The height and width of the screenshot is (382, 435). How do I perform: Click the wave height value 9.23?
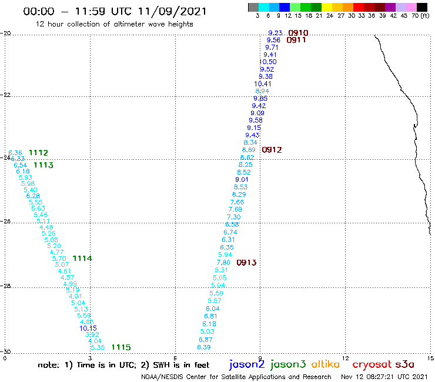click(275, 33)
